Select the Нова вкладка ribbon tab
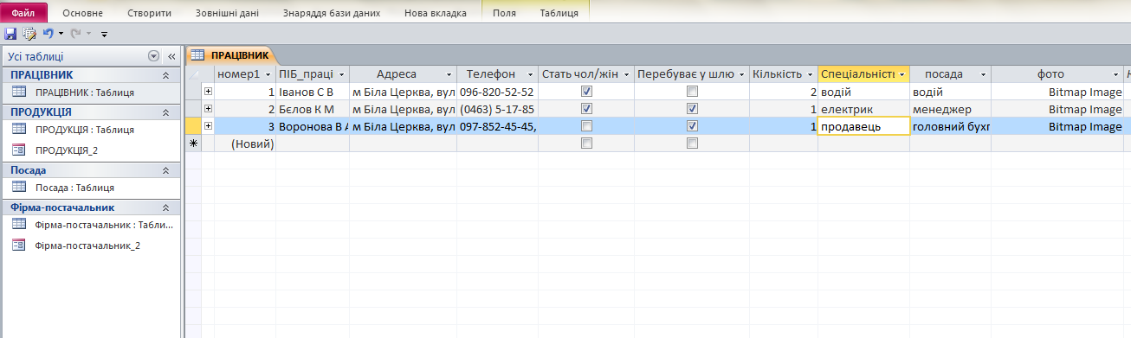Viewport: 1131px width, 338px height. (436, 14)
